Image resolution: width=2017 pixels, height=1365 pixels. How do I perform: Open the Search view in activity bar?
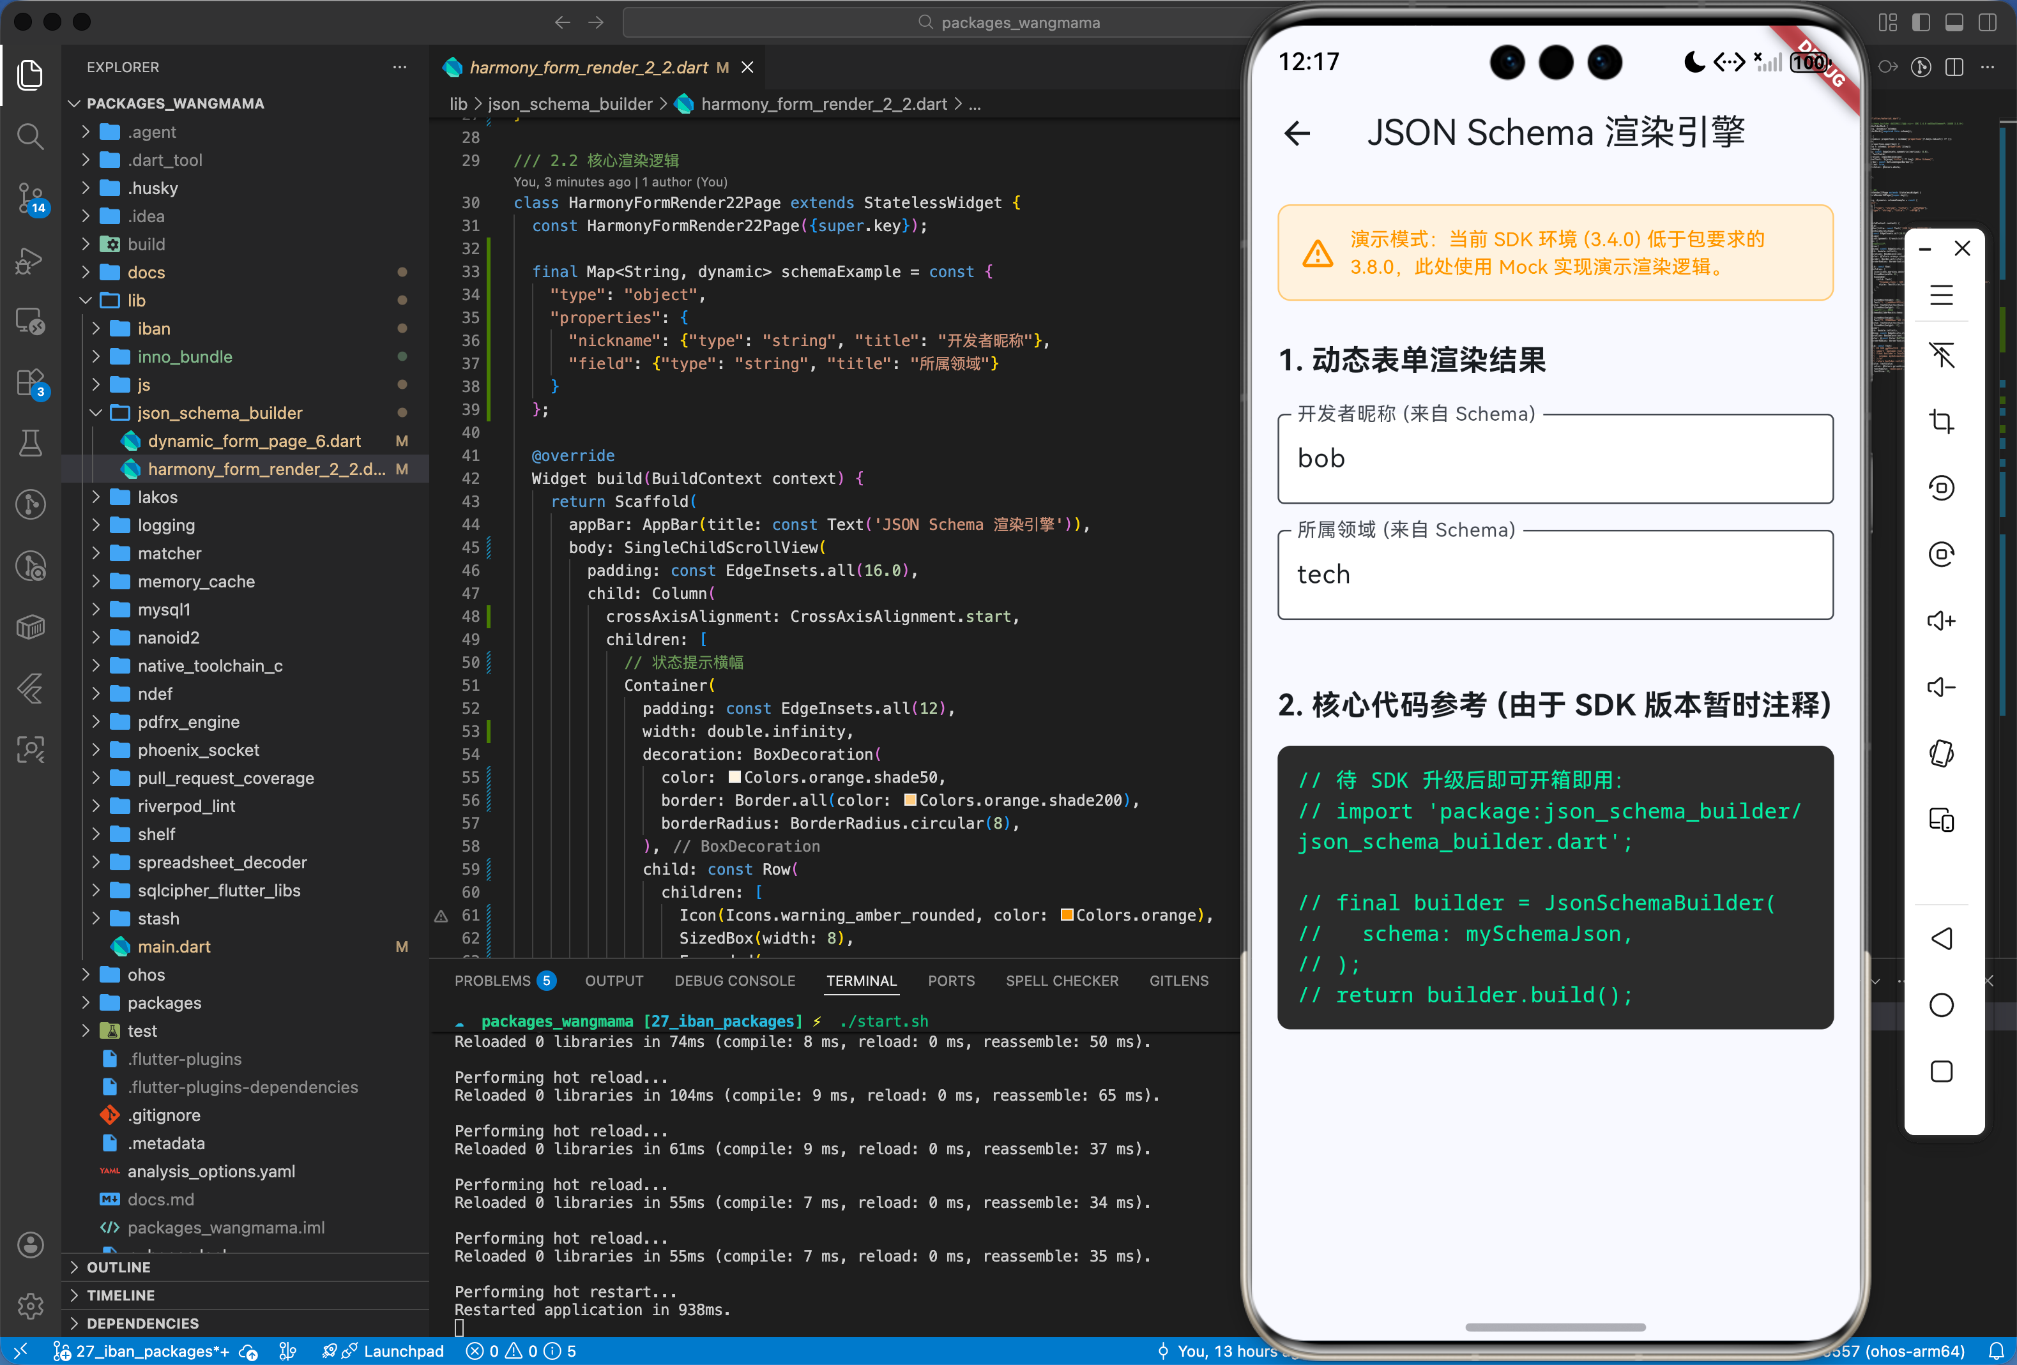pyautogui.click(x=31, y=136)
